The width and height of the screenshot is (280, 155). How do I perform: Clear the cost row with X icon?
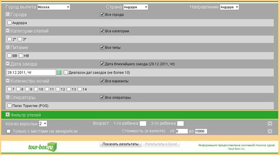click(270, 131)
